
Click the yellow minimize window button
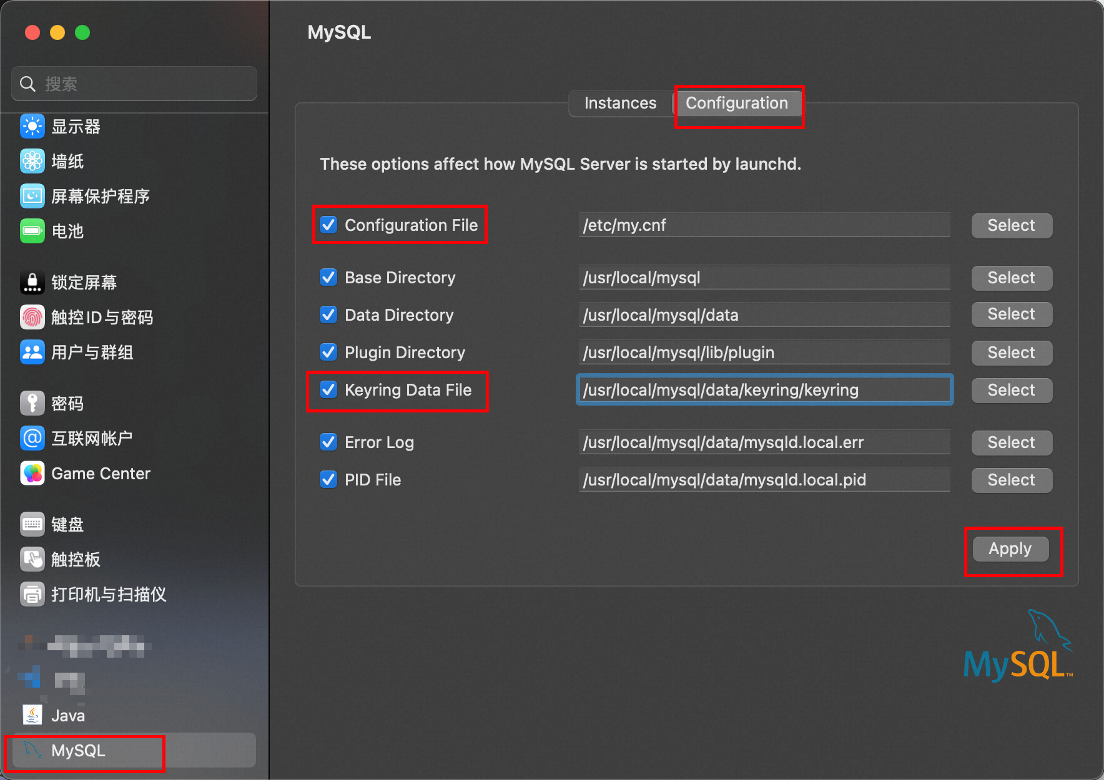(57, 32)
